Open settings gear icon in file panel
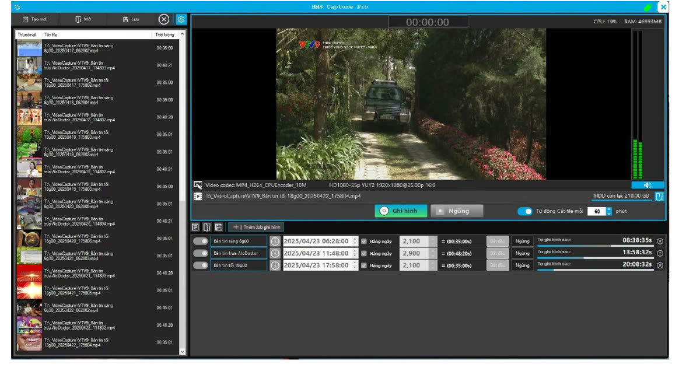Image resolution: width=700 pixels, height=385 pixels. click(x=181, y=19)
